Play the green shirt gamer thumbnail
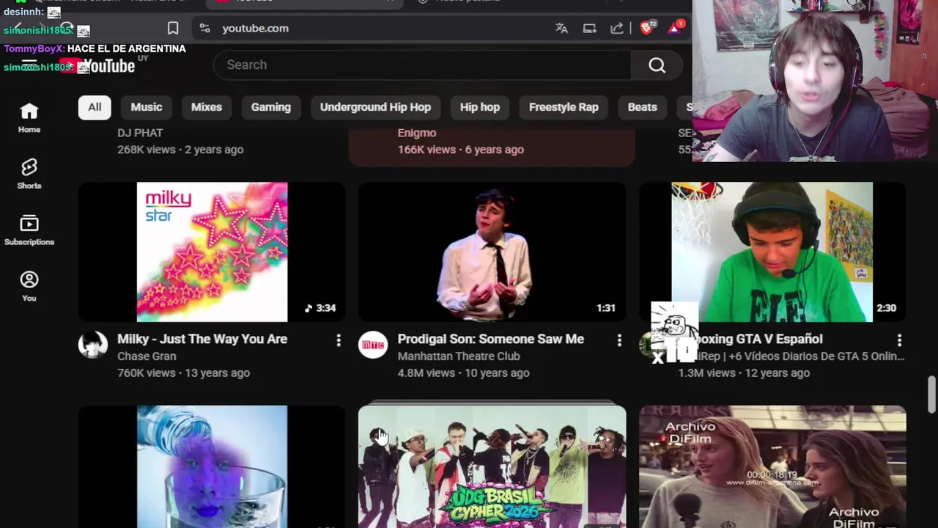Screen dimensions: 938x528 [x=772, y=252]
